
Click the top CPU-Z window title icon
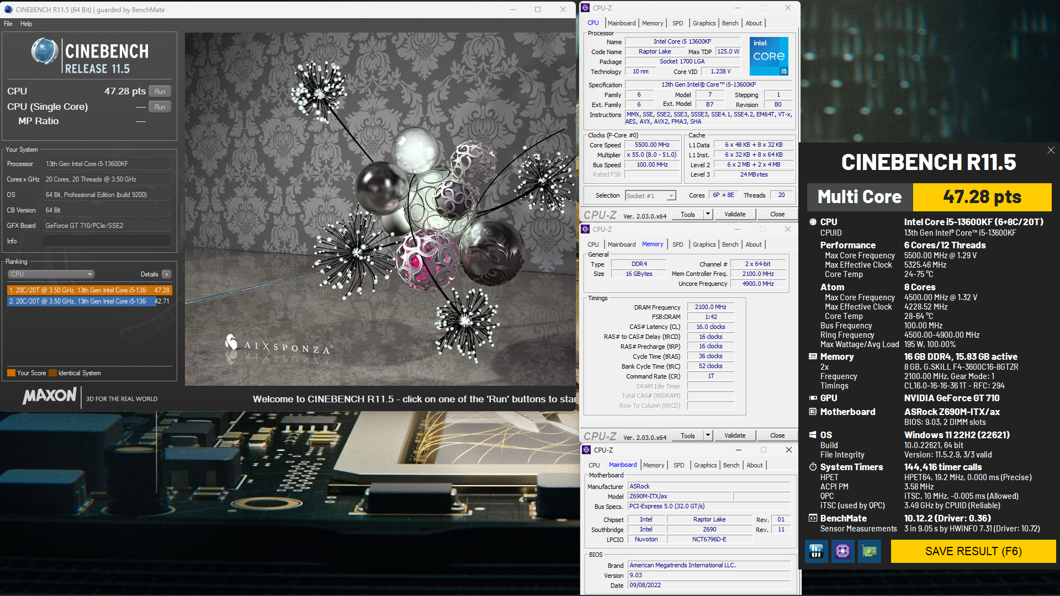coord(586,8)
